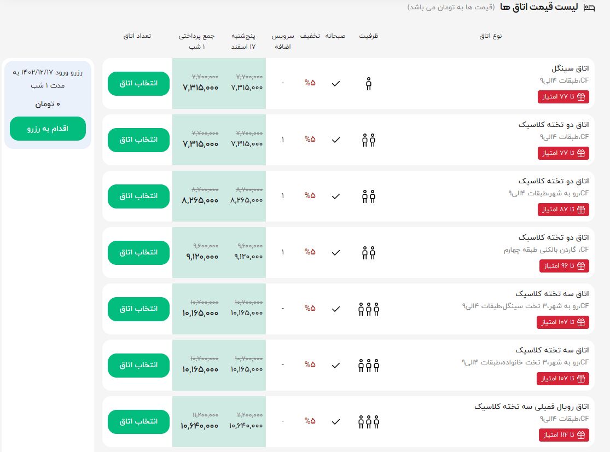Click the reservation summary box showing ۰ تومان
The width and height of the screenshot is (610, 452).
click(48, 104)
